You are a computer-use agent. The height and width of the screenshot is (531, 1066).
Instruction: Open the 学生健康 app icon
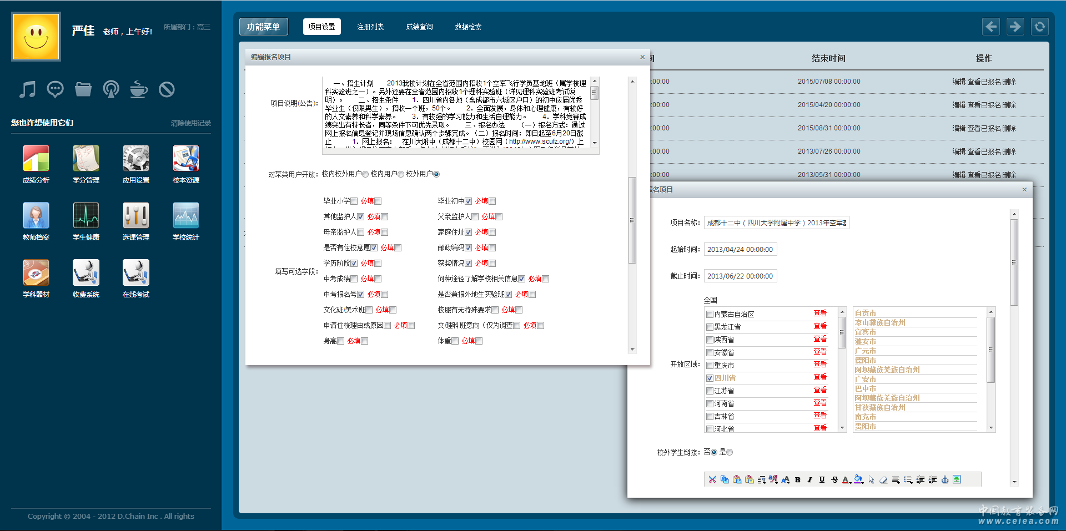coord(86,216)
